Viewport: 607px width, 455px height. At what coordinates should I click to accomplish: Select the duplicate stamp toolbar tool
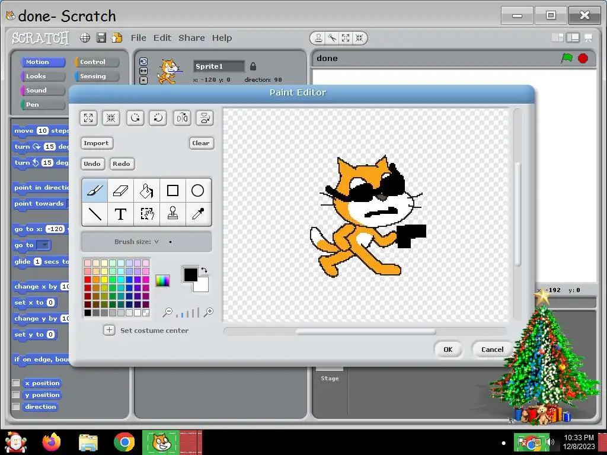pos(318,38)
